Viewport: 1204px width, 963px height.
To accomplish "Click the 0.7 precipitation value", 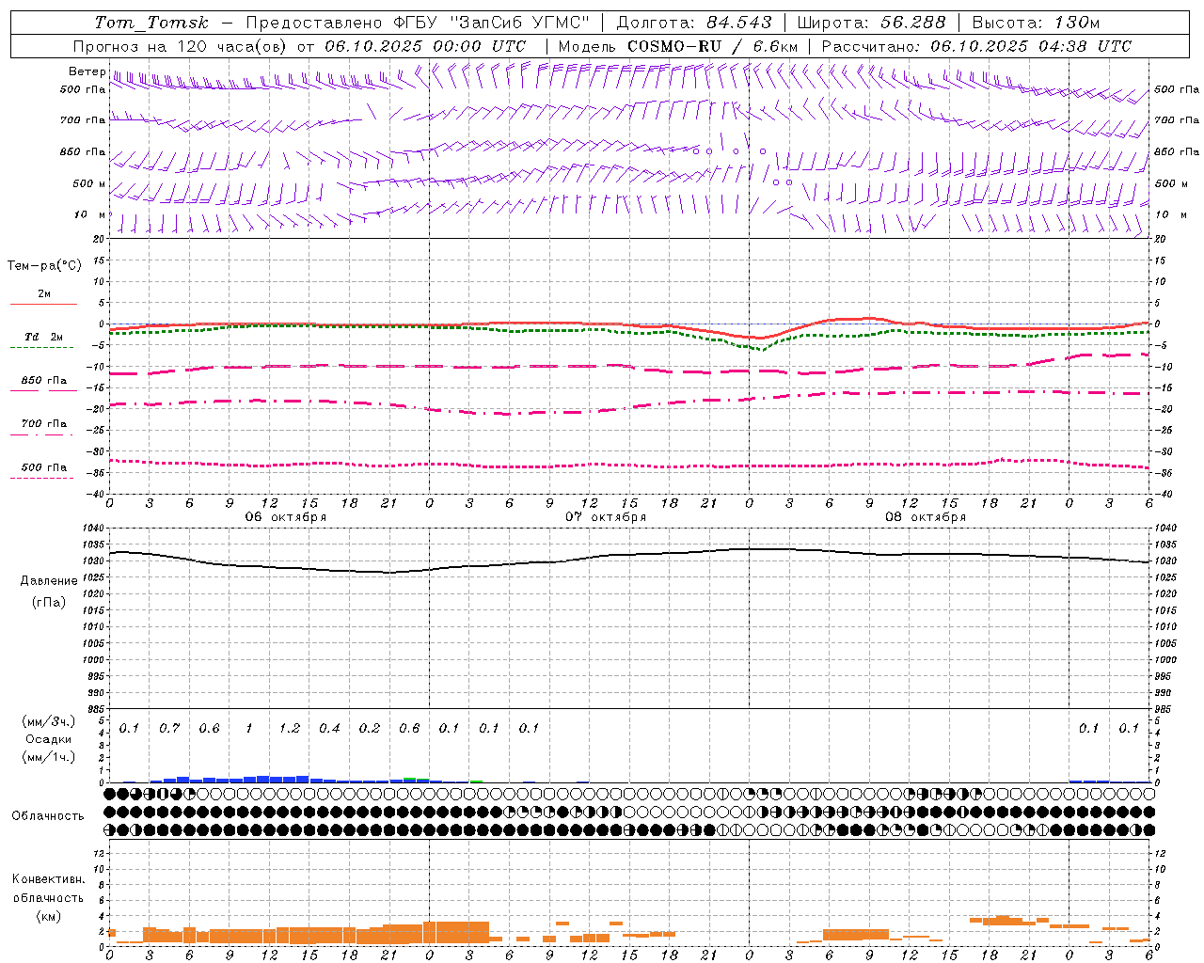I will click(x=169, y=729).
